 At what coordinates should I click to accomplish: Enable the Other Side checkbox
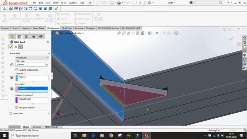[x=11, y=114]
